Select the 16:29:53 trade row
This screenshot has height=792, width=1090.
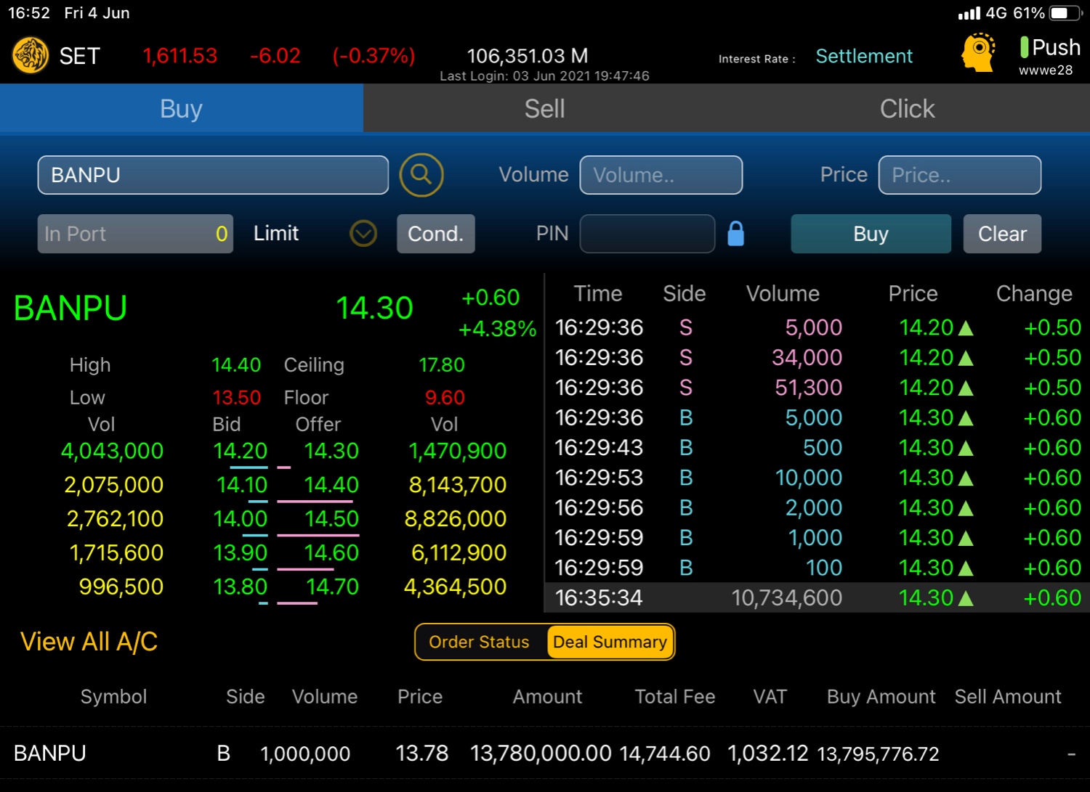[x=817, y=478]
